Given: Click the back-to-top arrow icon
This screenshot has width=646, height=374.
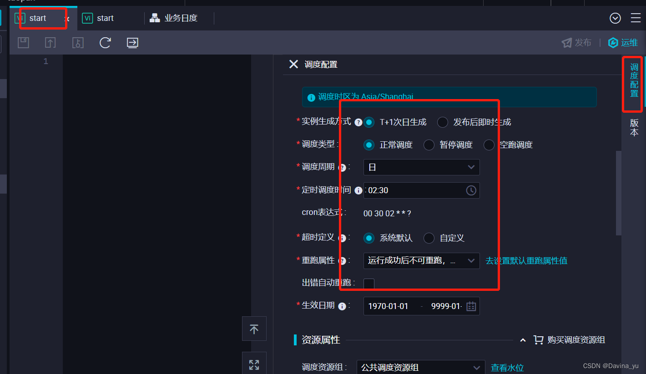Looking at the screenshot, I should [x=254, y=328].
